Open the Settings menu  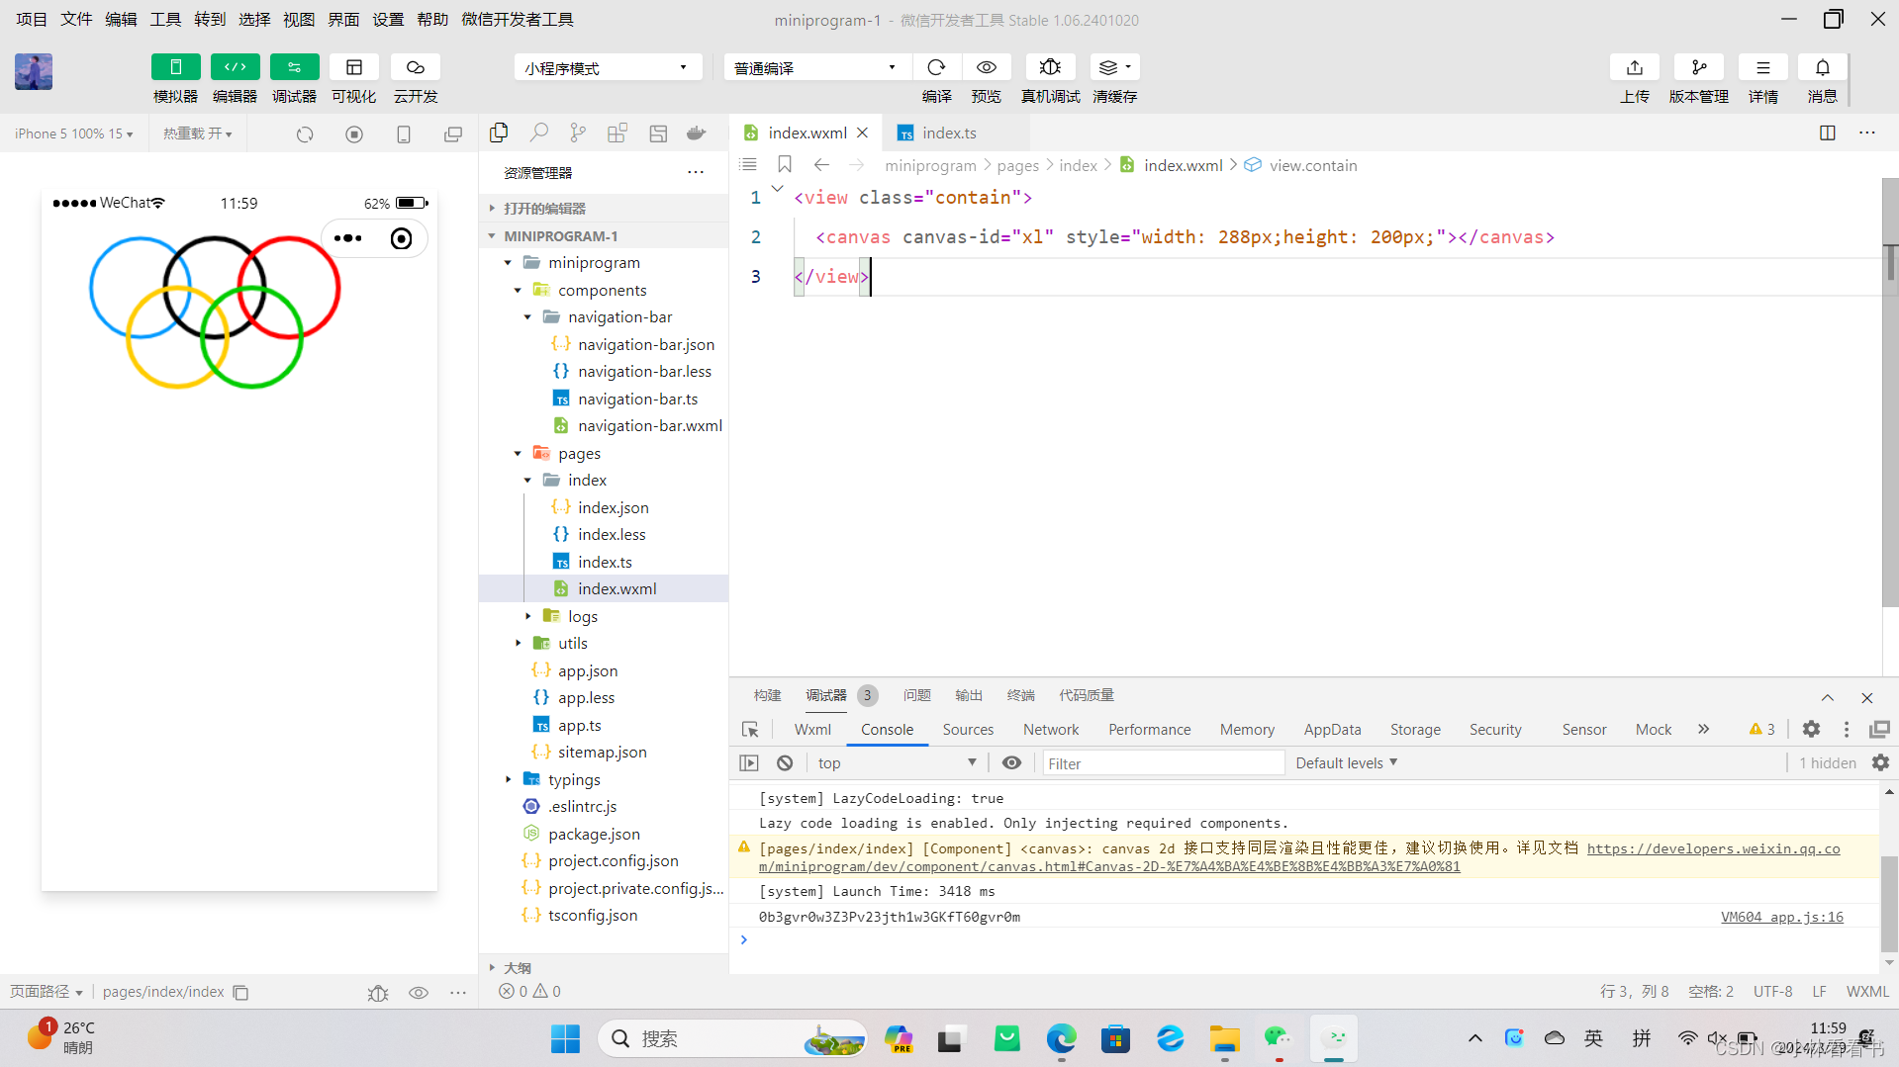click(388, 19)
